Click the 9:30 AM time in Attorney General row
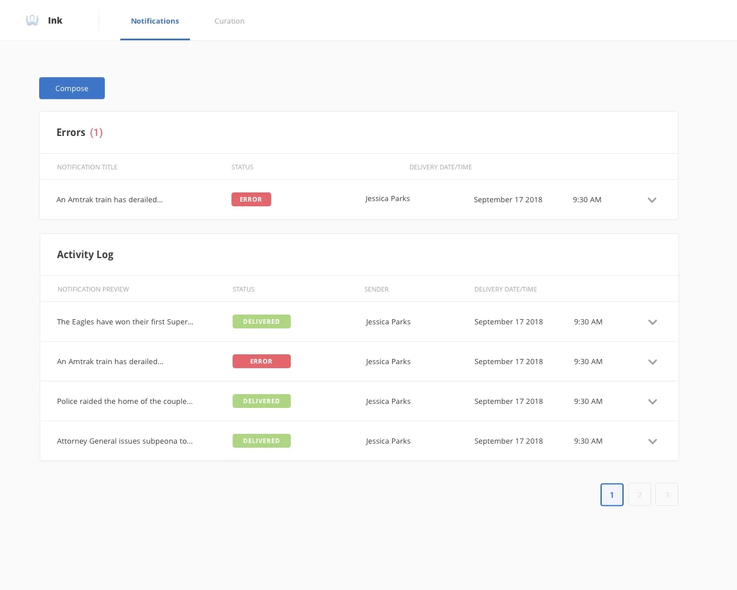 588,441
